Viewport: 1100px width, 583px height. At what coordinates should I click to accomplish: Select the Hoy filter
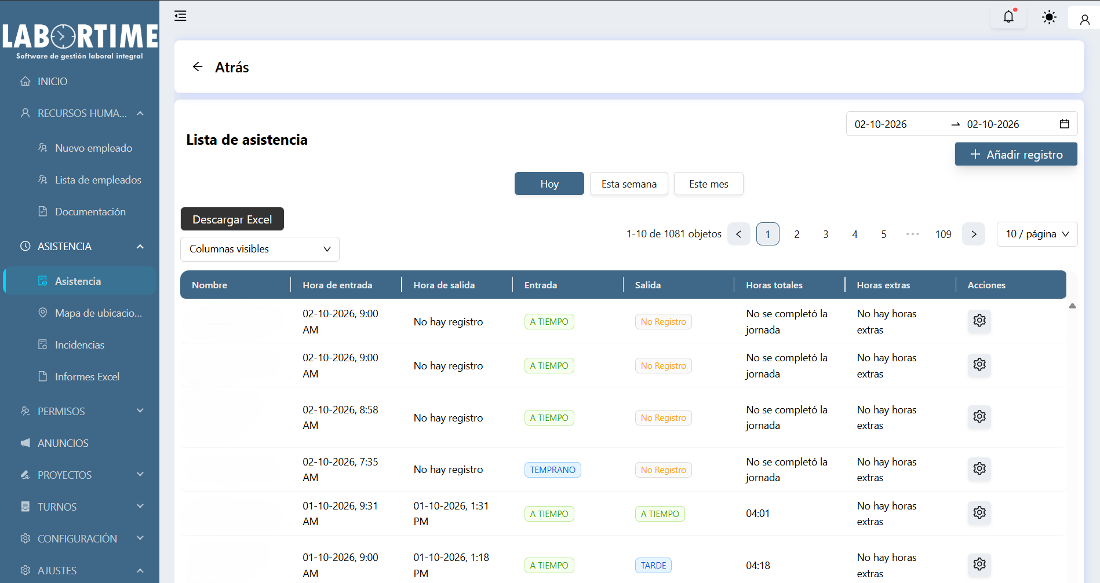tap(549, 184)
